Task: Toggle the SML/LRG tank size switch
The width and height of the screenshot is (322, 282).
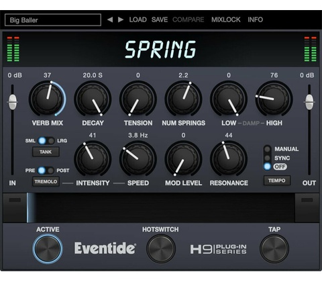Action: [46, 141]
